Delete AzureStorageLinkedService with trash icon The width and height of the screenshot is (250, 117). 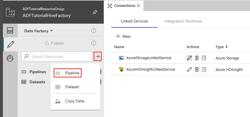[197, 58]
